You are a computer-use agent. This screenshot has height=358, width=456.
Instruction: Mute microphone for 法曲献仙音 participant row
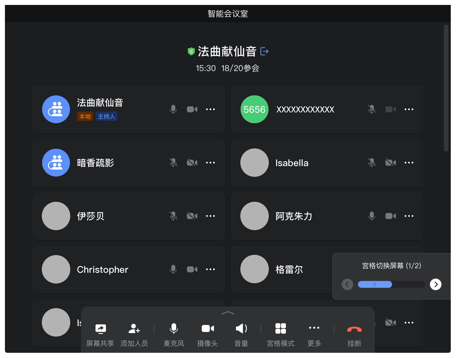[173, 109]
